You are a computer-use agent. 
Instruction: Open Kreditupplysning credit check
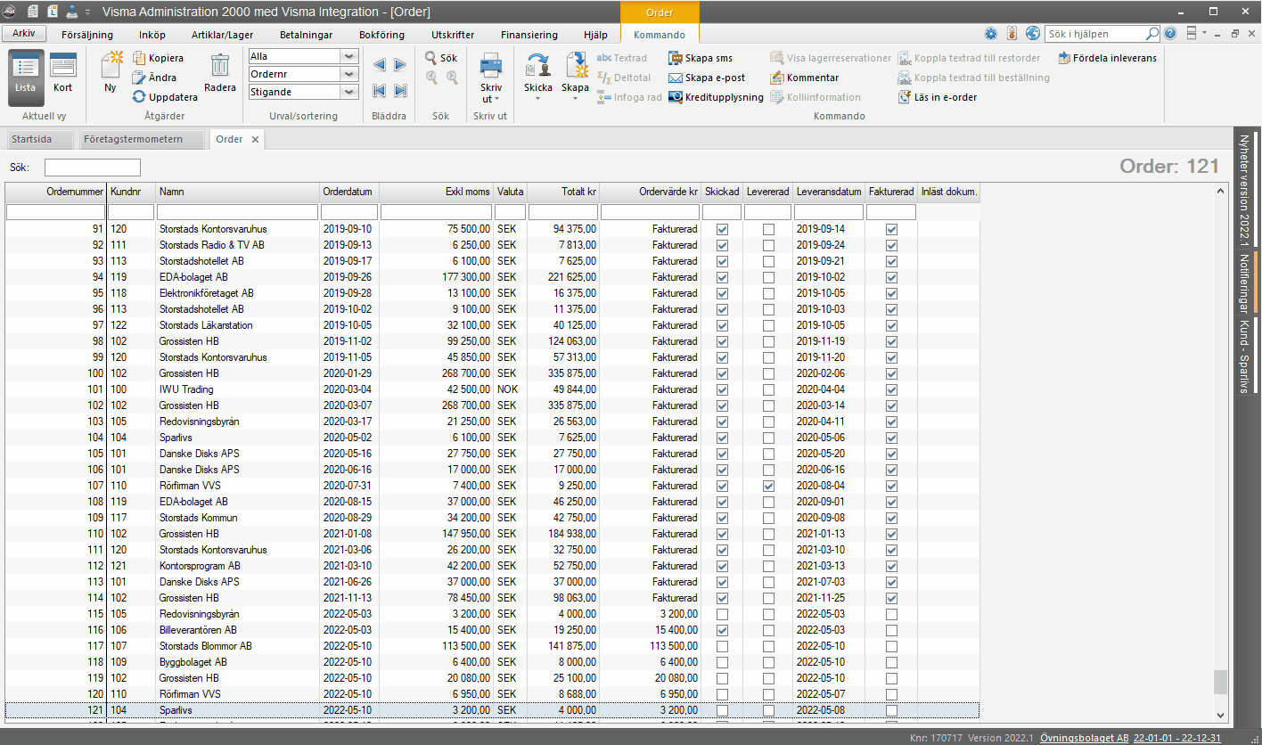(x=717, y=97)
